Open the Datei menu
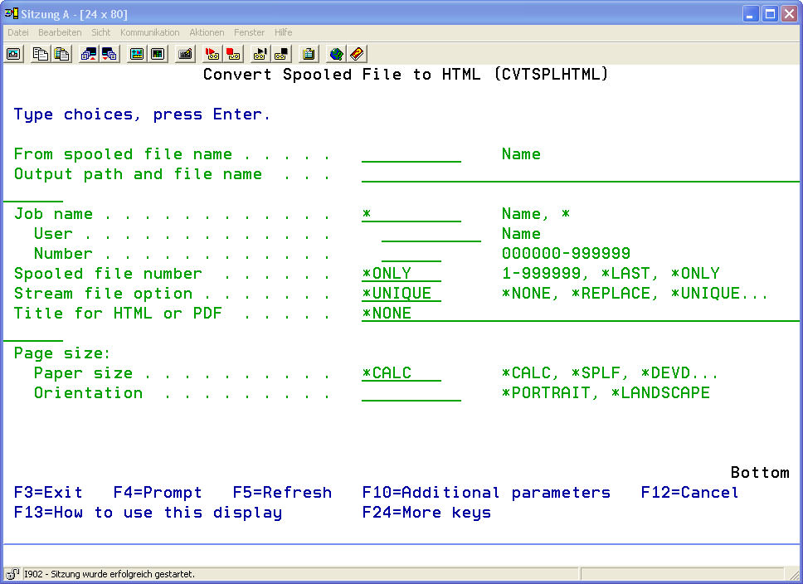The width and height of the screenshot is (803, 584). pyautogui.click(x=17, y=32)
